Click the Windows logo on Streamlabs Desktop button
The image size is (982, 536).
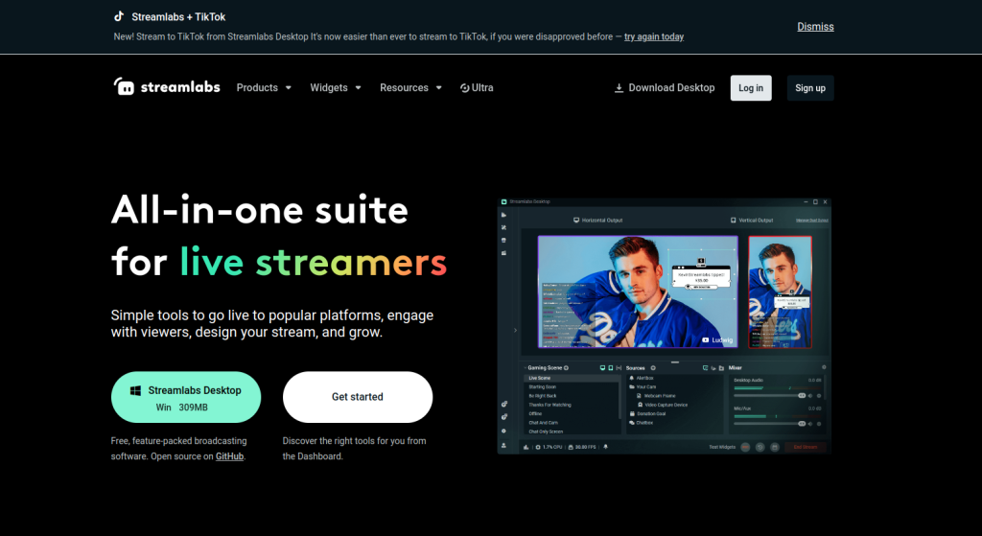click(136, 391)
